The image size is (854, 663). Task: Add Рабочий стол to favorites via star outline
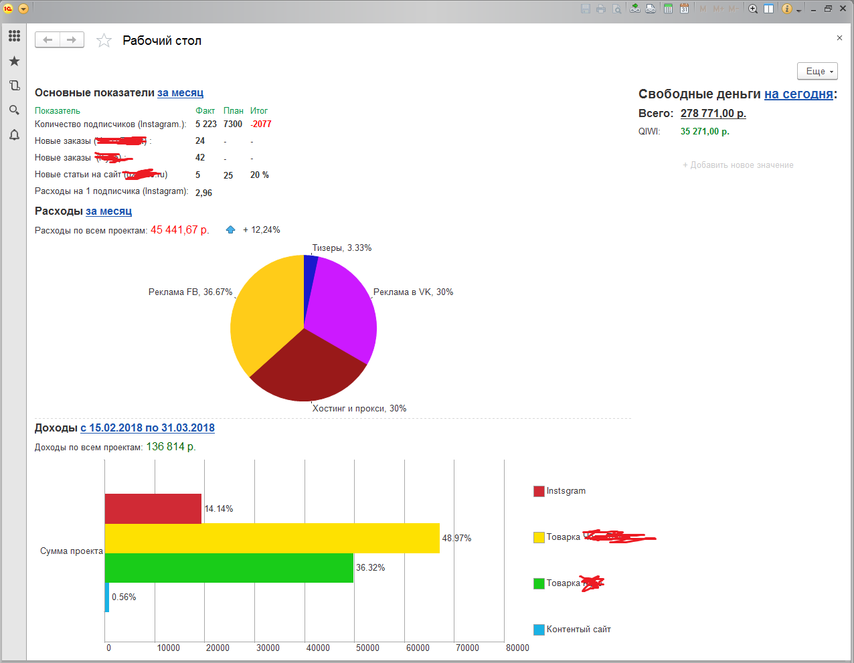tap(104, 41)
